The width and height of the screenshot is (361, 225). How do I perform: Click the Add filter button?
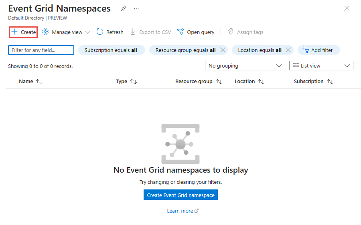coord(318,50)
